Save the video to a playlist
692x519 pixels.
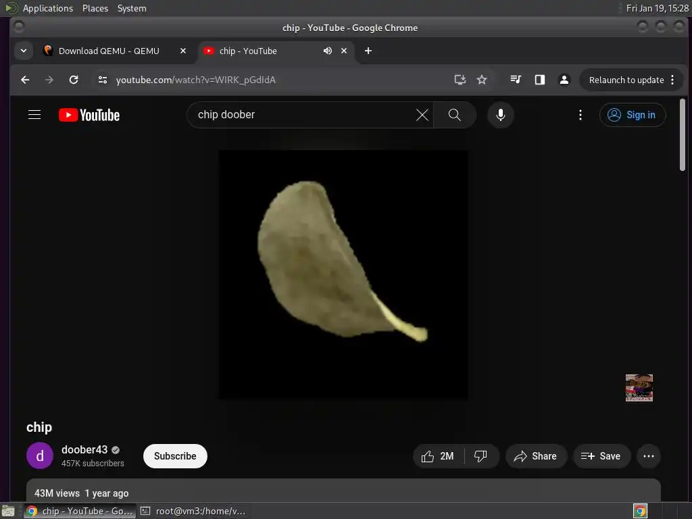(601, 456)
